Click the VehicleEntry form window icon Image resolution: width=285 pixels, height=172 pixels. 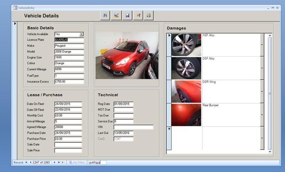coord(15,8)
